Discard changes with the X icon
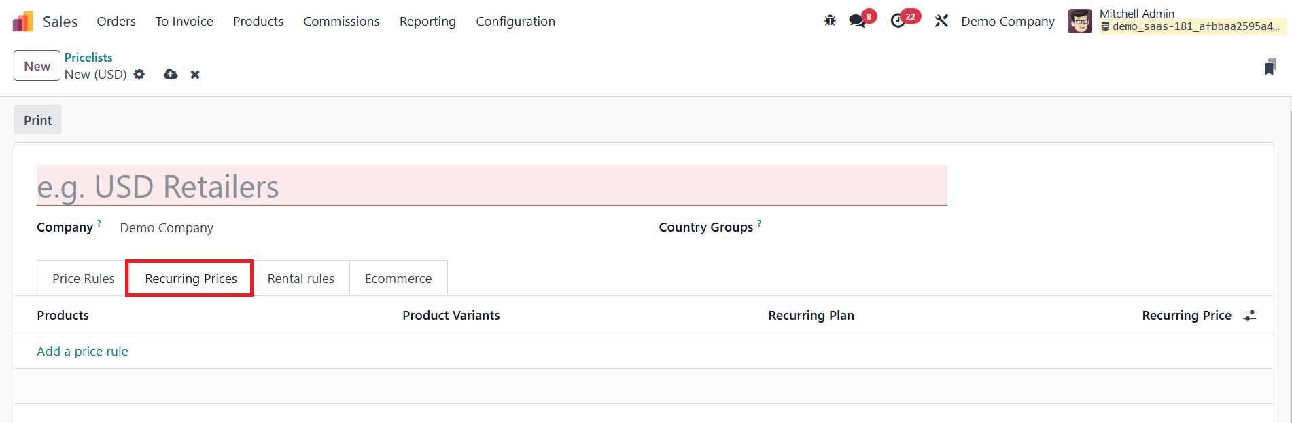 coord(195,75)
